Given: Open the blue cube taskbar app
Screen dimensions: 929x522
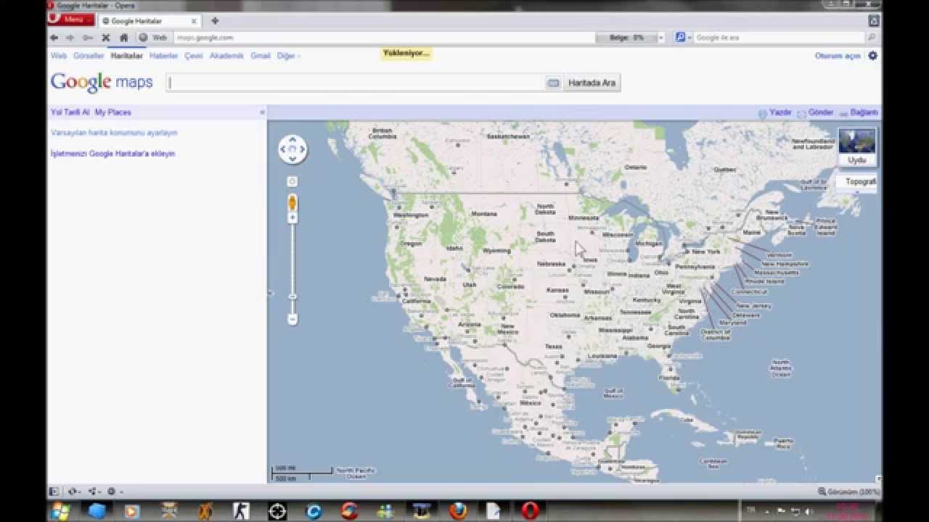Looking at the screenshot, I should pyautogui.click(x=97, y=511).
